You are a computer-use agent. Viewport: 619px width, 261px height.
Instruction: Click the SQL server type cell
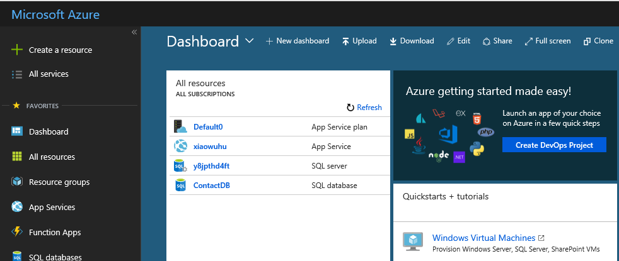pyautogui.click(x=329, y=166)
